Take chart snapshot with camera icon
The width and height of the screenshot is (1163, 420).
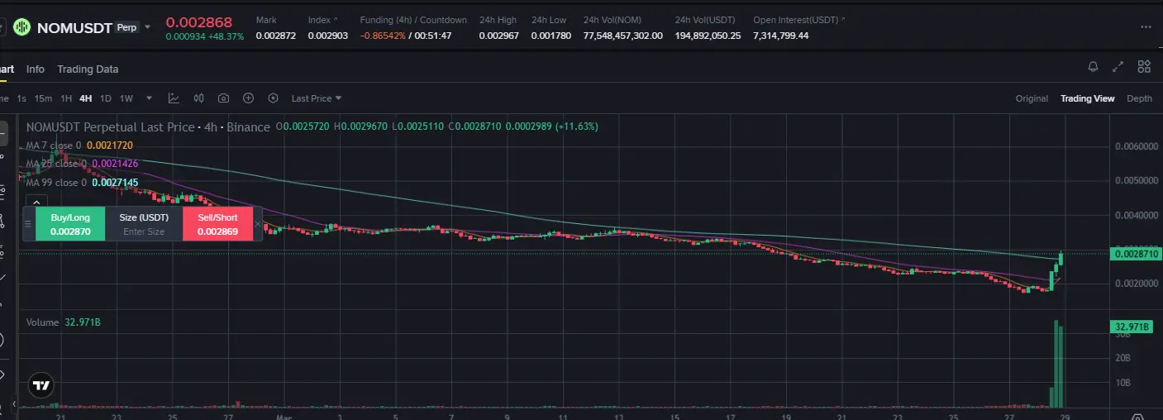click(223, 98)
